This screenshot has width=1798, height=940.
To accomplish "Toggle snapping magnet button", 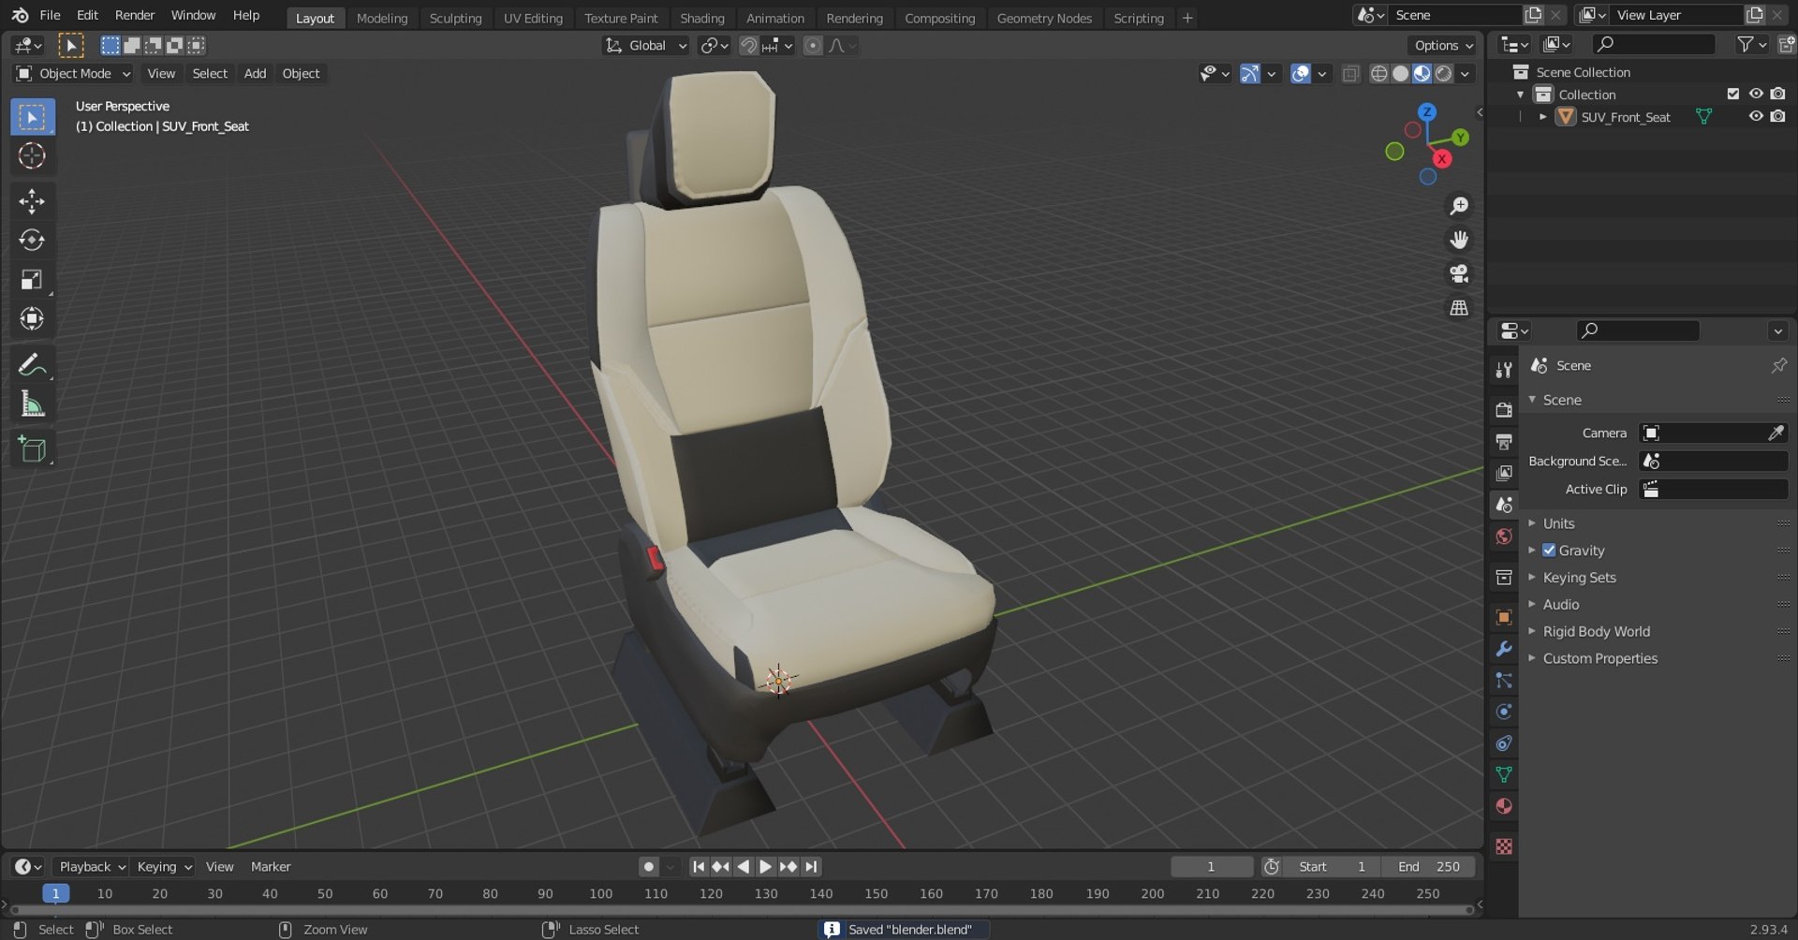I will tap(748, 45).
